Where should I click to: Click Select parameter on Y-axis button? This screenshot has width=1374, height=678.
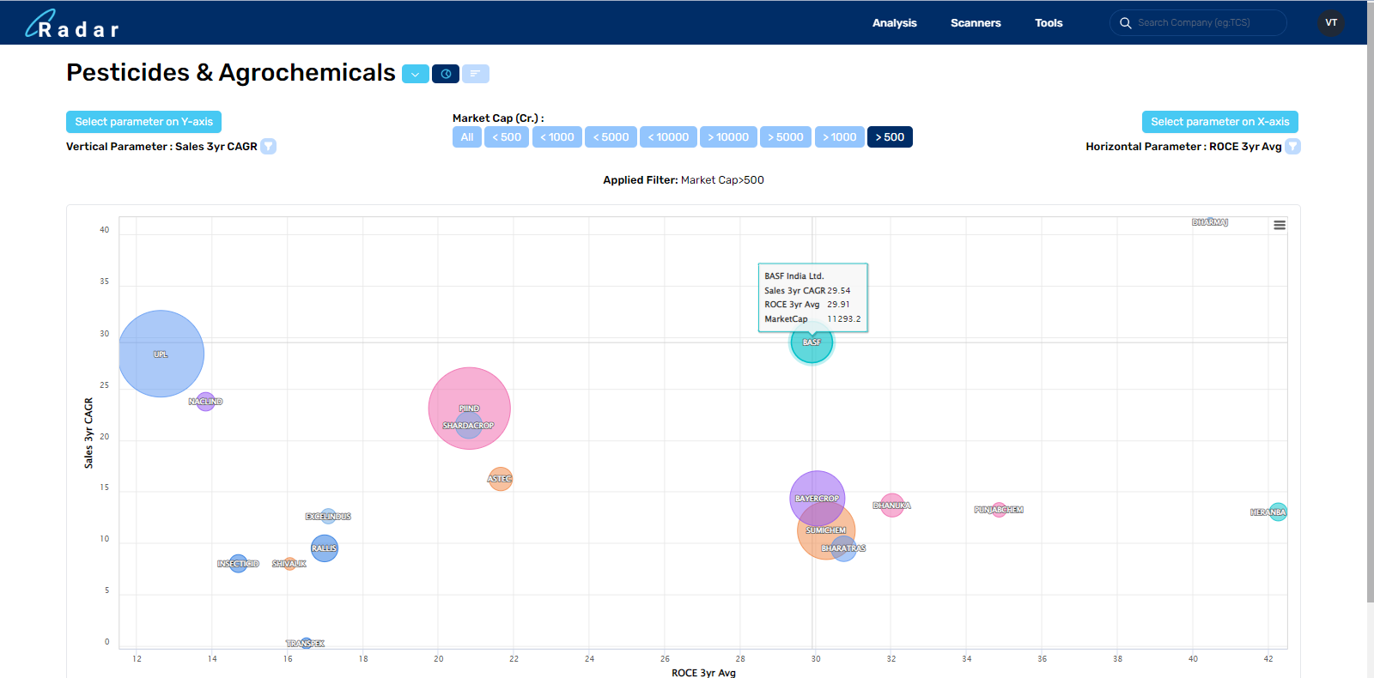[143, 122]
